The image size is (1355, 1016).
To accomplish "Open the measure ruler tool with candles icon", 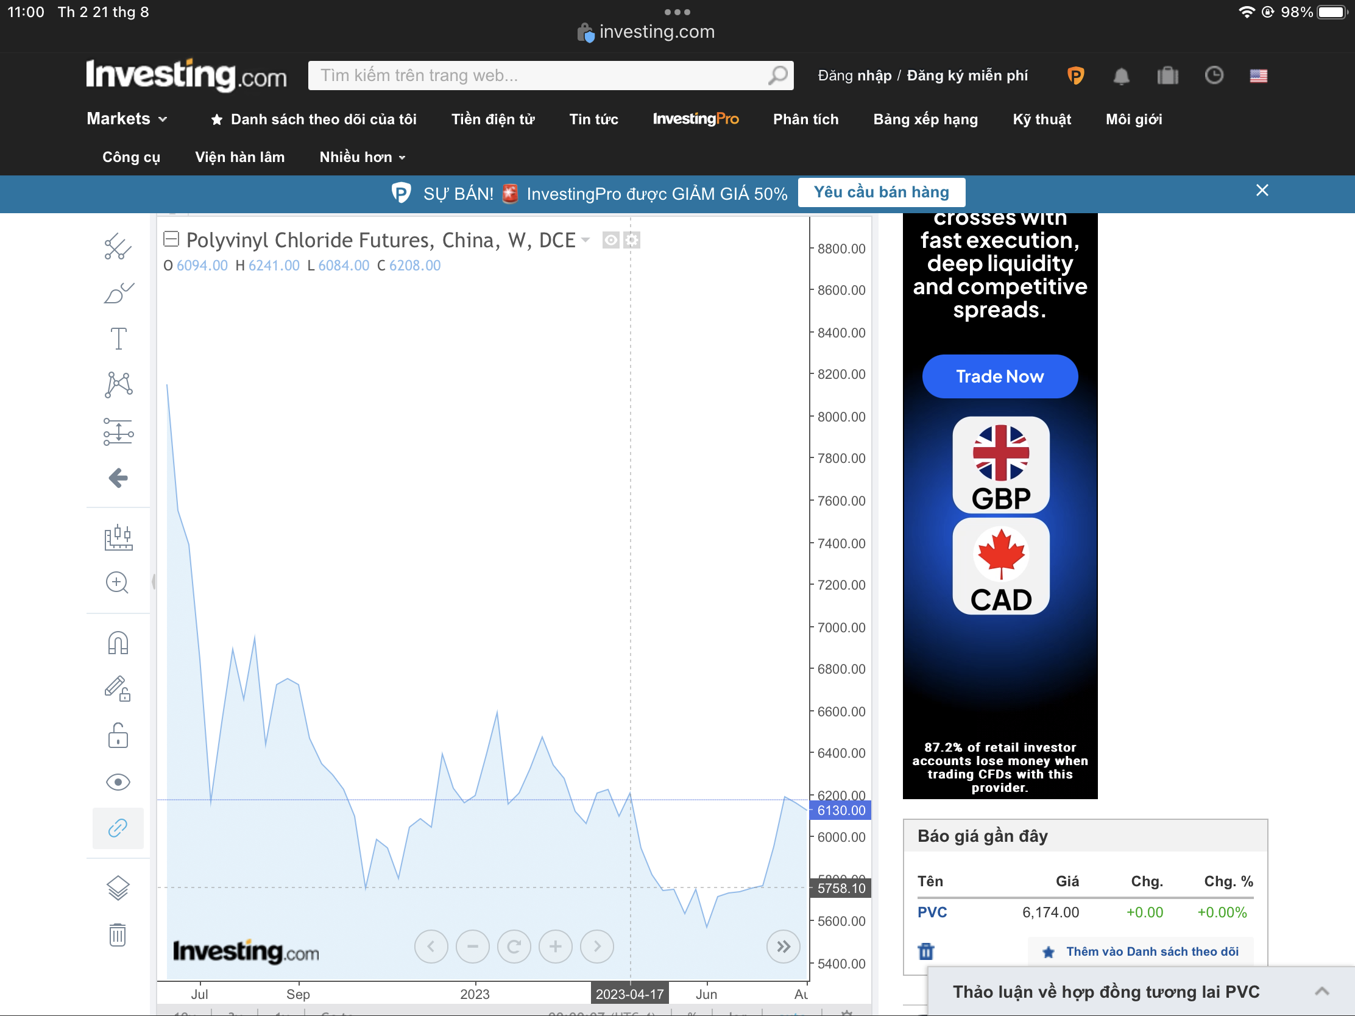I will point(118,538).
